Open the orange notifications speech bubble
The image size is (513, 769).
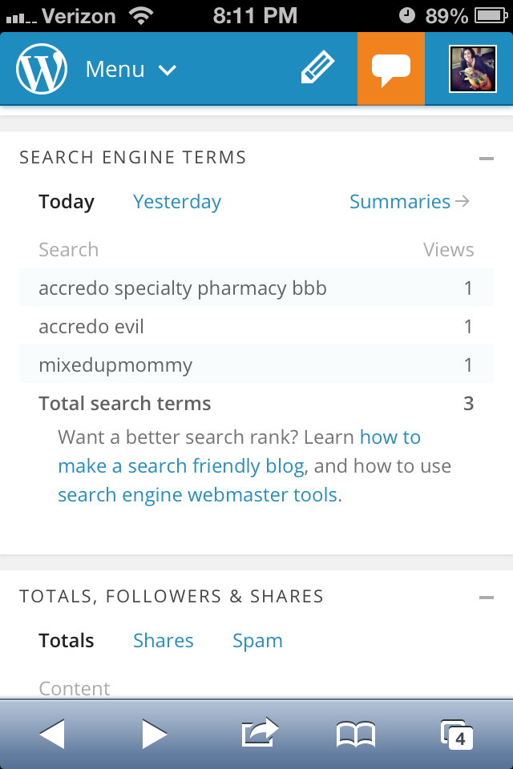point(390,69)
